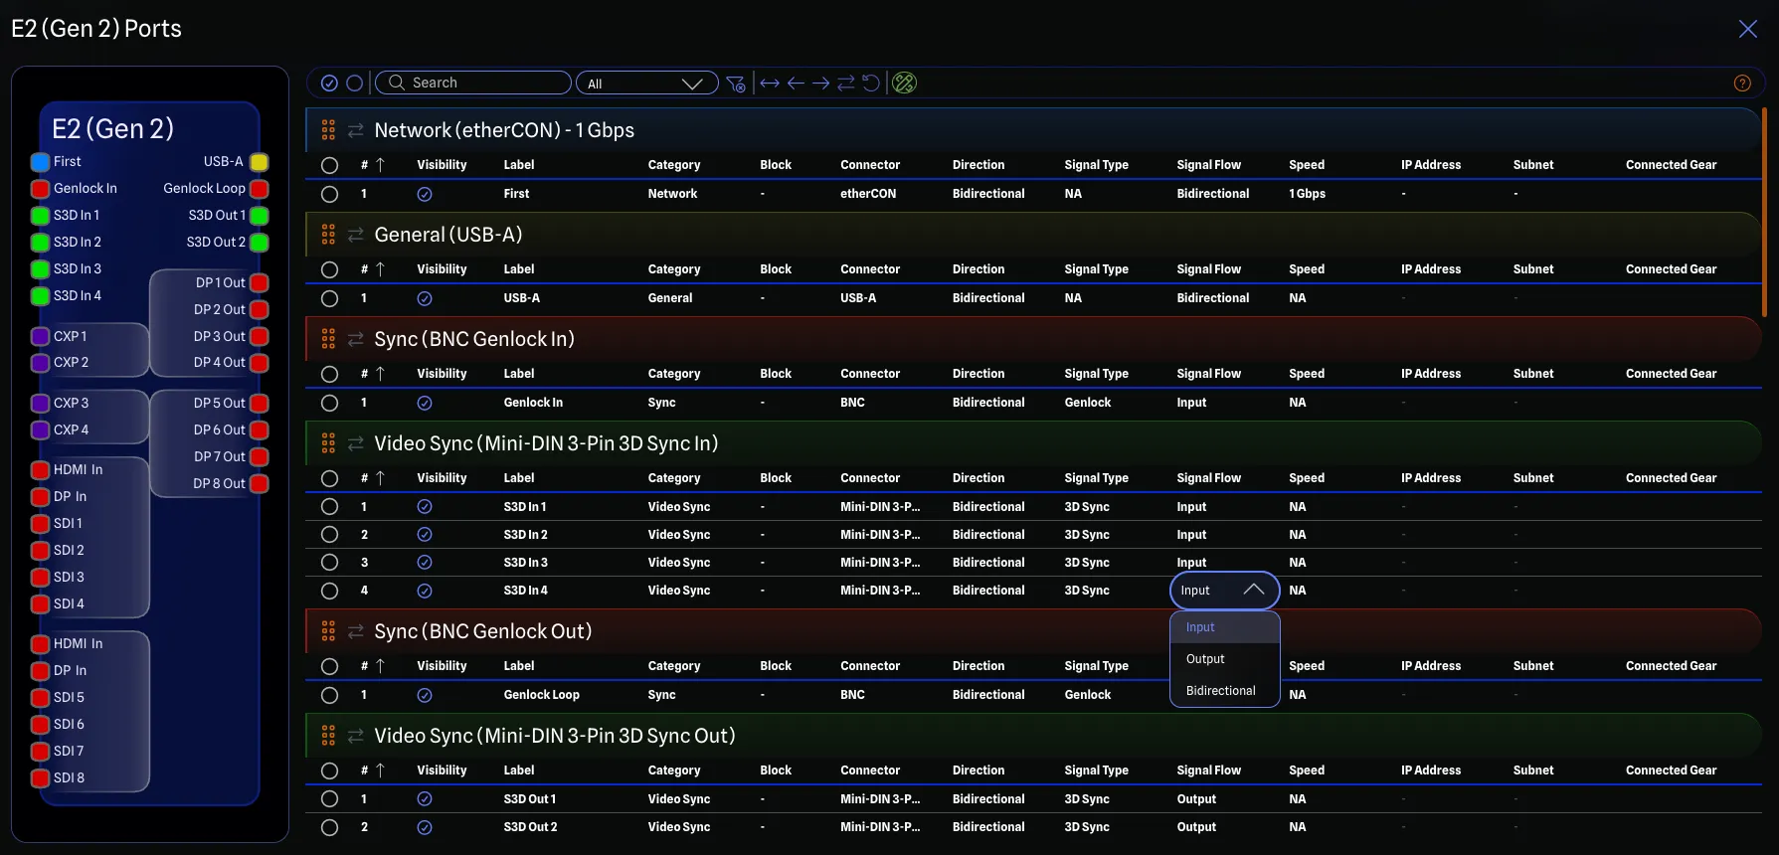Click green S3D In 1 port indicator
Screen dimensions: 1779x855
(41, 216)
